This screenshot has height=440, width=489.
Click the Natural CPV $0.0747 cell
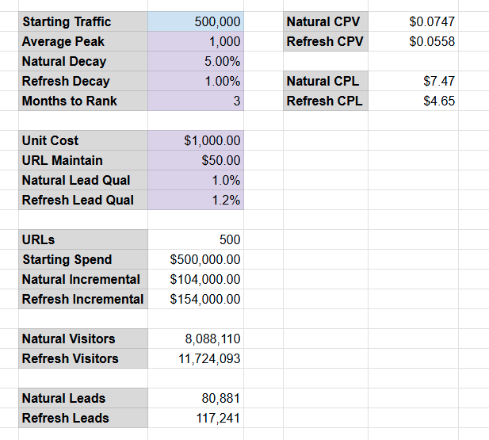(414, 22)
